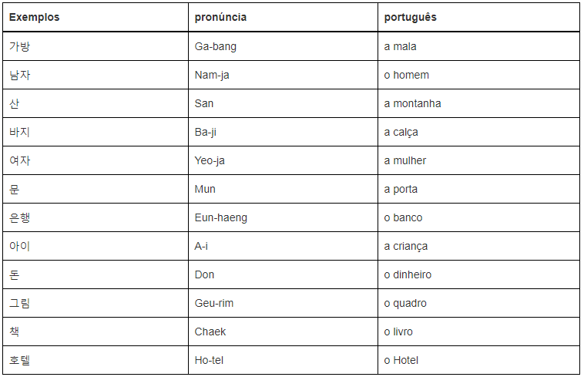The height and width of the screenshot is (377, 584).
Task: Click the translation o Hotel
Action: [x=401, y=360]
